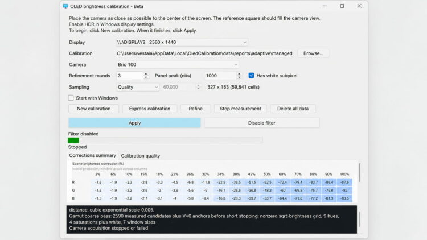
Task: Click Delete all data button
Action: (293, 109)
